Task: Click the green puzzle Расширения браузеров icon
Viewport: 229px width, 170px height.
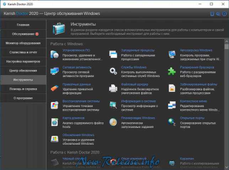Action: point(172,71)
